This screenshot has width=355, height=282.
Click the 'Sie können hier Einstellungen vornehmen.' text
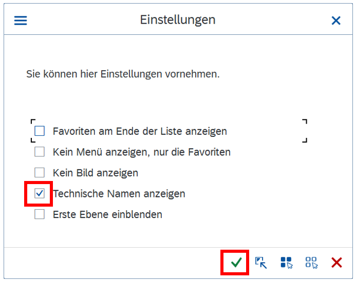coord(123,74)
